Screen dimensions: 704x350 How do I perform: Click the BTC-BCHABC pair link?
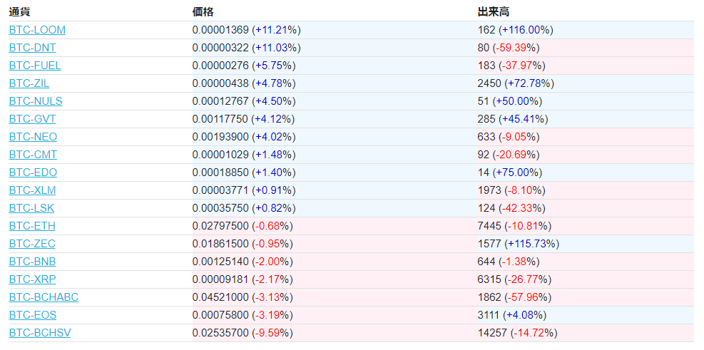pyautogui.click(x=44, y=297)
